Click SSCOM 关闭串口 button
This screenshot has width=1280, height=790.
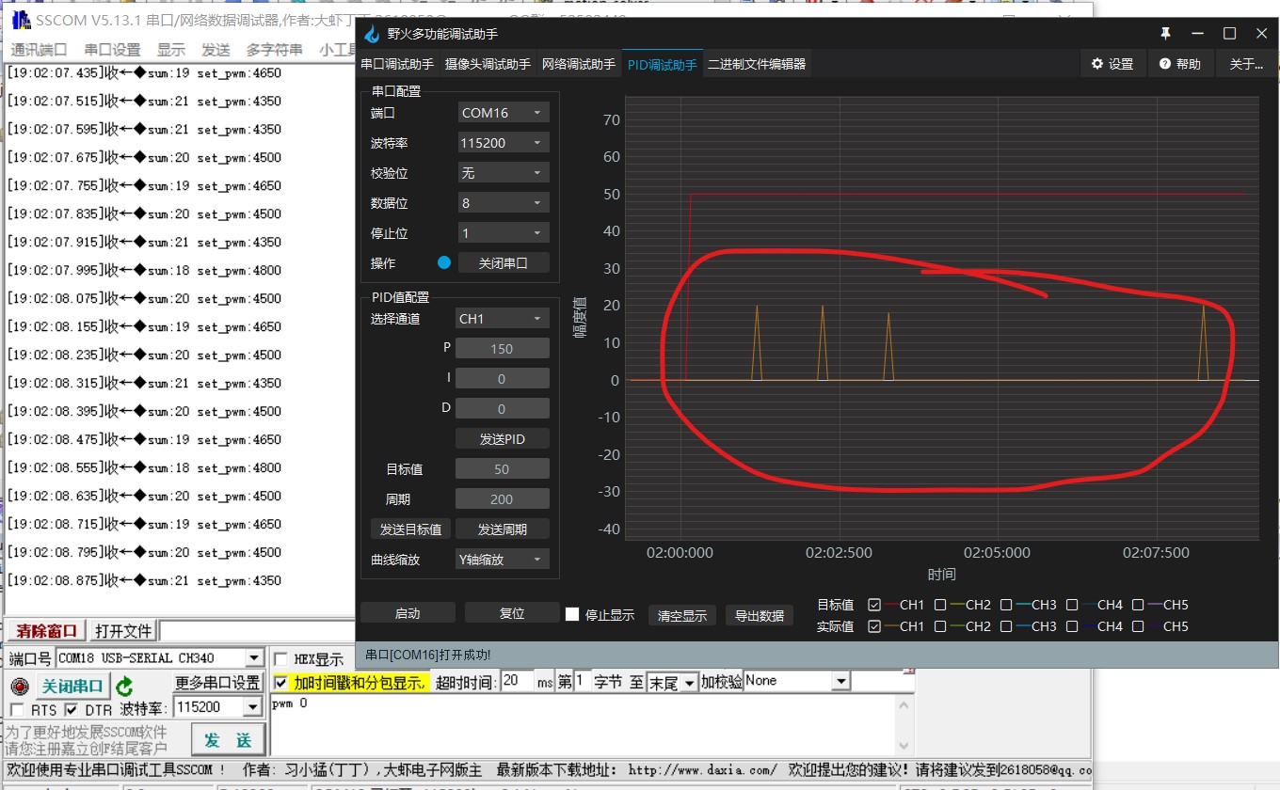pos(73,686)
